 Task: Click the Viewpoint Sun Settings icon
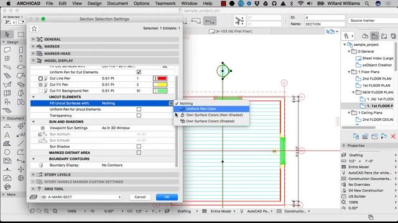[x=43, y=128]
